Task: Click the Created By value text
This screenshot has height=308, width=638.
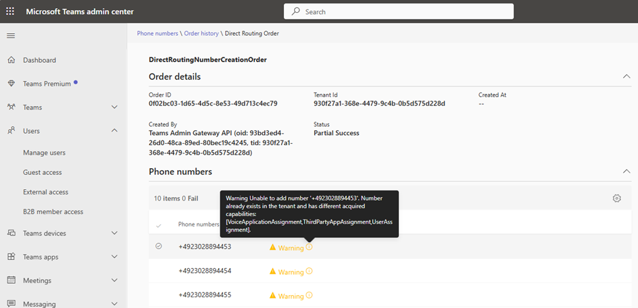Action: pos(221,143)
